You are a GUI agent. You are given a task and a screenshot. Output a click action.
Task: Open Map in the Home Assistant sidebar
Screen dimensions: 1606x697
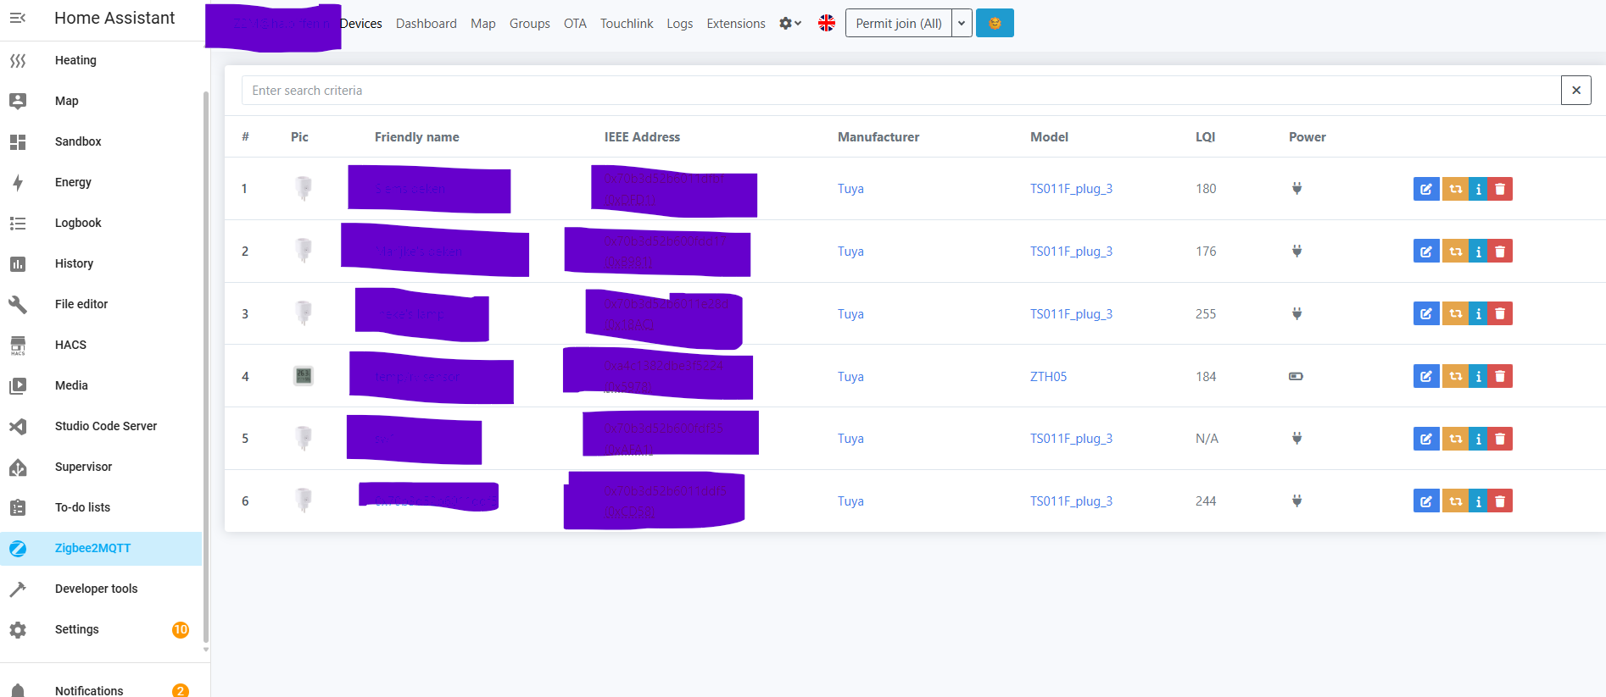[x=101, y=101]
